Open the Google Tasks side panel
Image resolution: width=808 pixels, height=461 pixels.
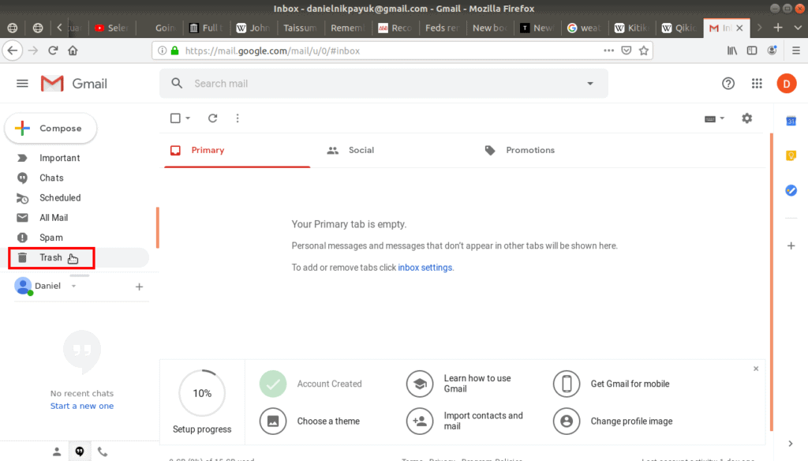point(791,190)
